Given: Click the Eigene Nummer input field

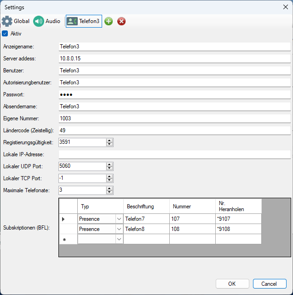Looking at the screenshot, I should [175, 118].
